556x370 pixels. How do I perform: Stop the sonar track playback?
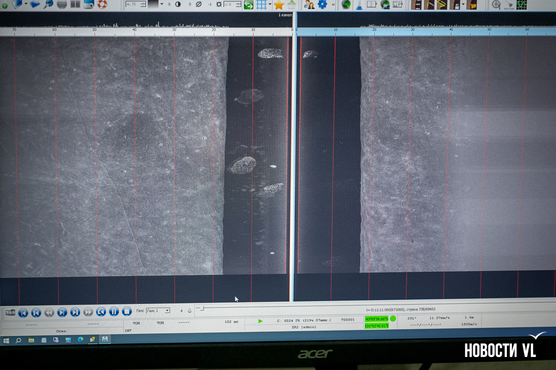pyautogui.click(x=127, y=312)
